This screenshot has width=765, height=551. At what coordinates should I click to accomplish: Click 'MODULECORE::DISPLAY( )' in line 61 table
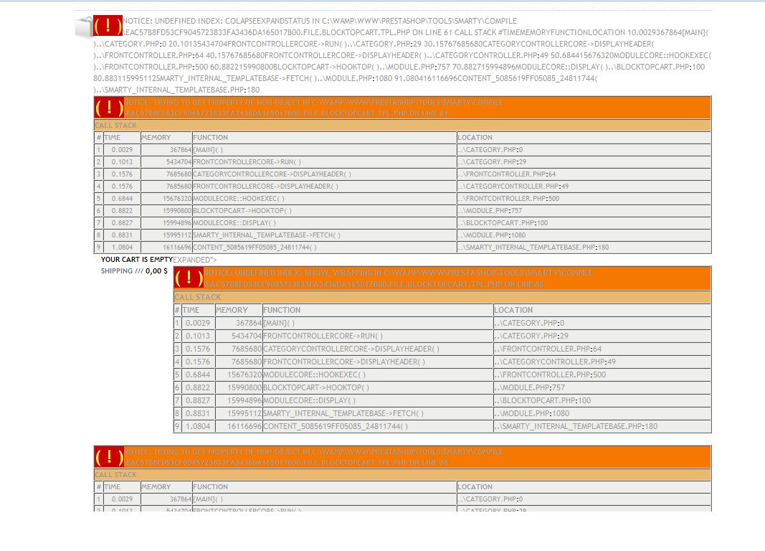pyautogui.click(x=234, y=223)
